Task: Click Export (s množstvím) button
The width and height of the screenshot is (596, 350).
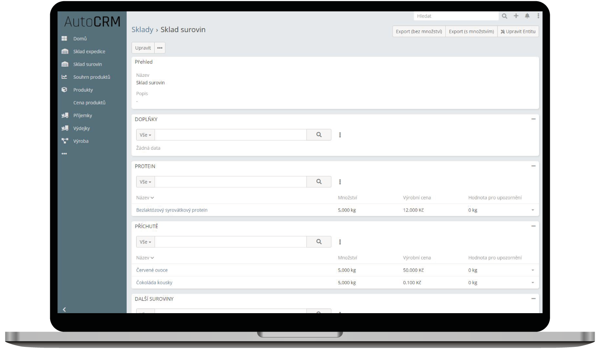Action: [471, 32]
